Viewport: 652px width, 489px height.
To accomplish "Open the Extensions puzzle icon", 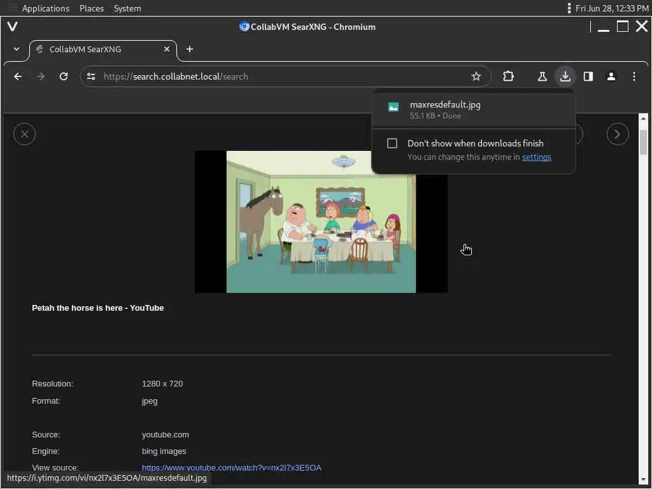I will tap(508, 76).
